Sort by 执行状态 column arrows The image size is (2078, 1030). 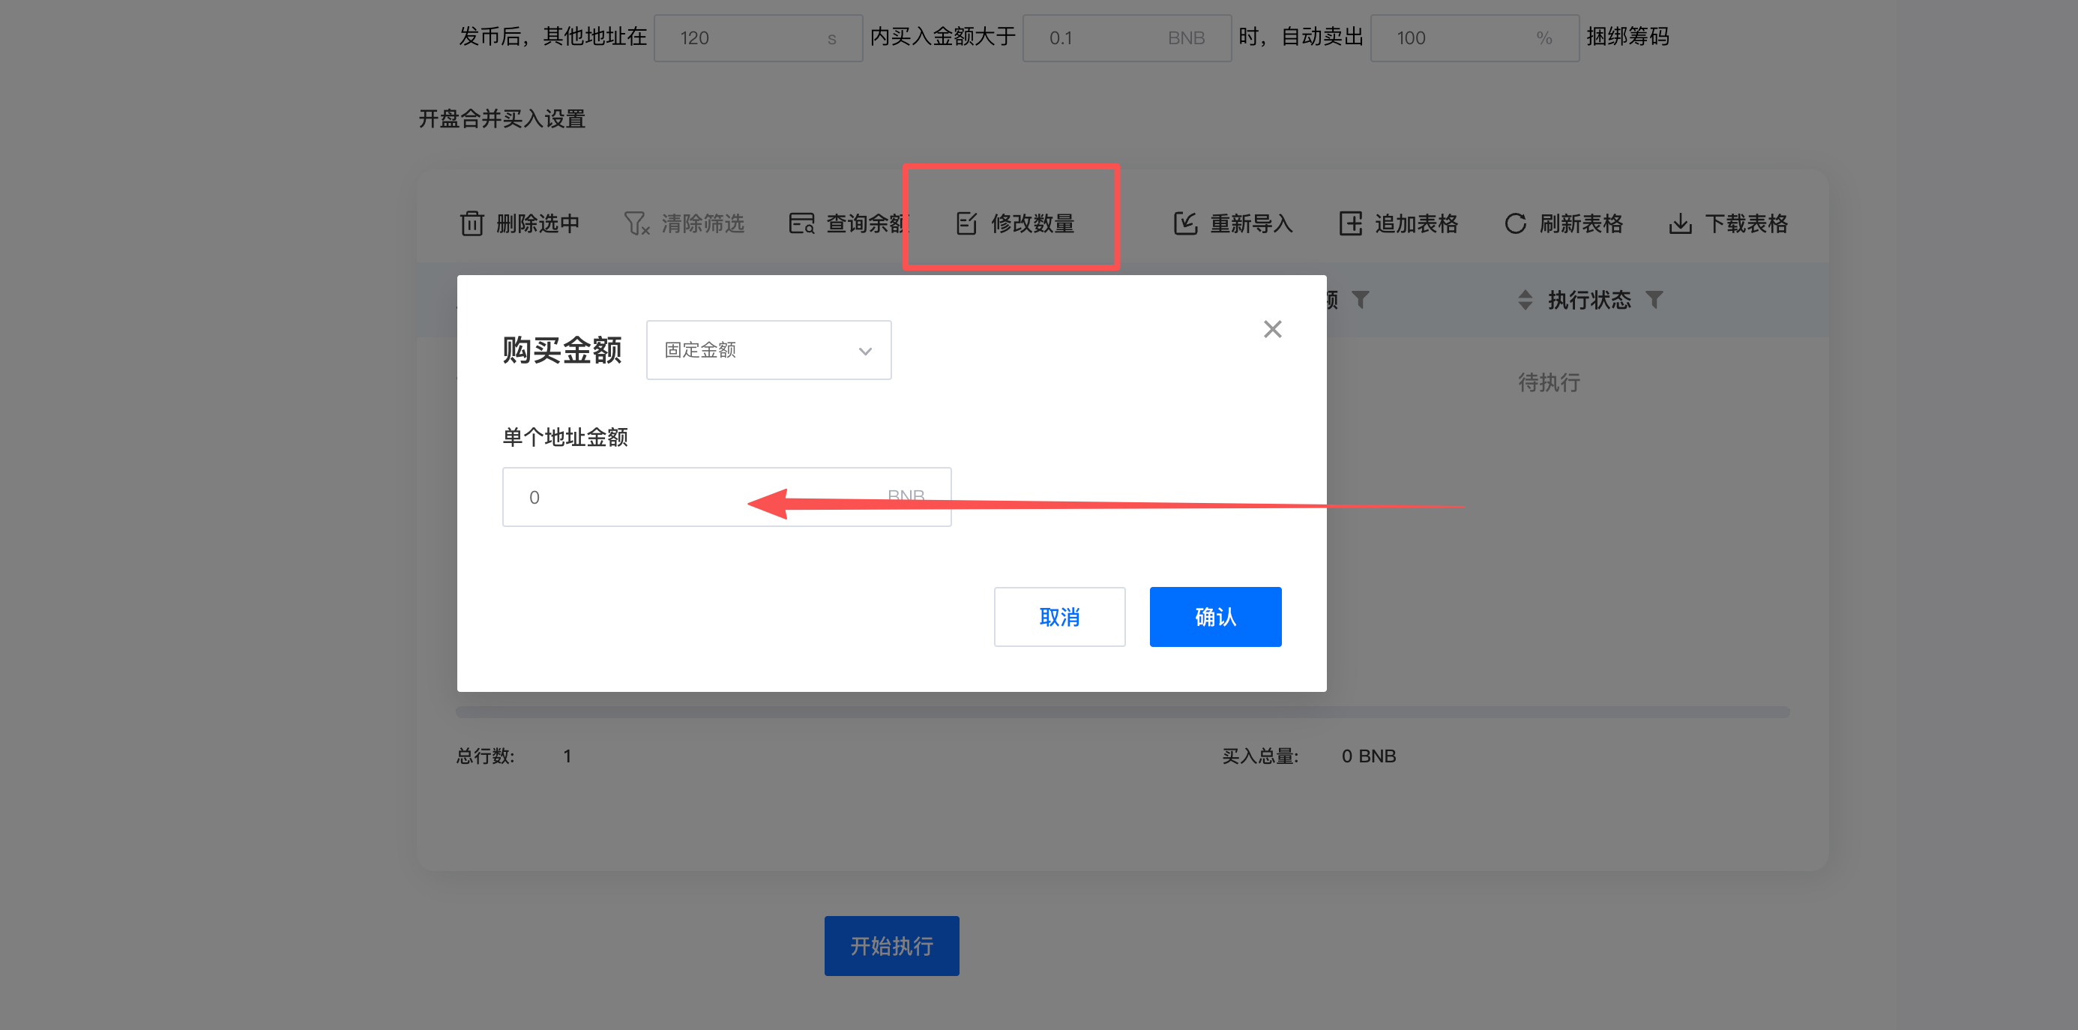(x=1525, y=300)
